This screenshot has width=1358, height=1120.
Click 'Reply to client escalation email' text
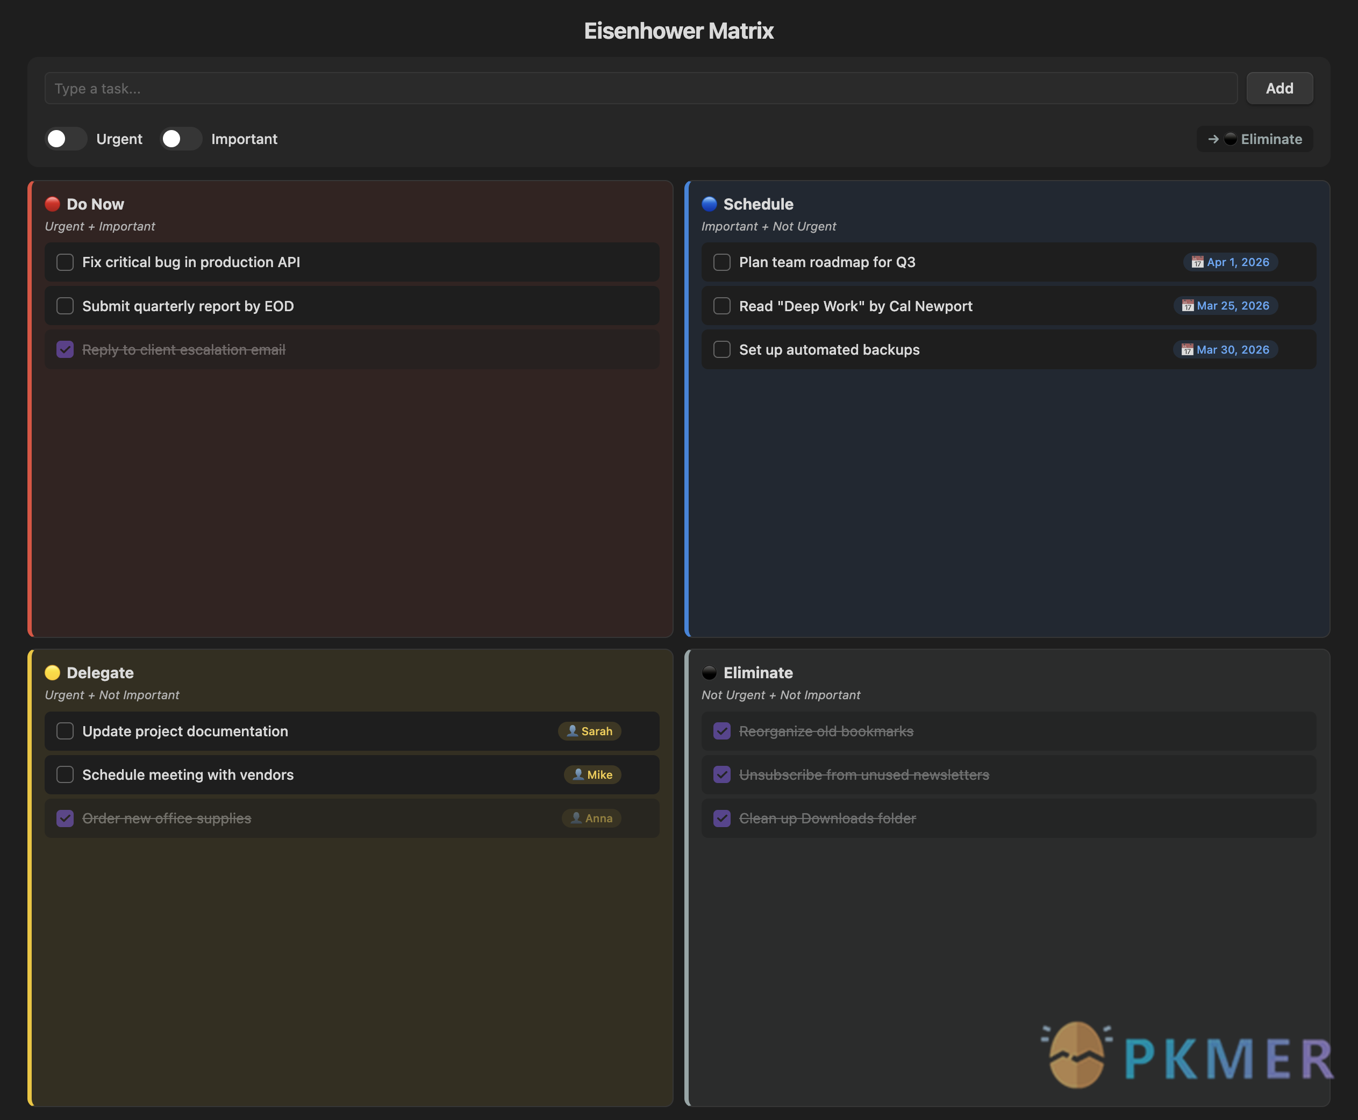[184, 350]
